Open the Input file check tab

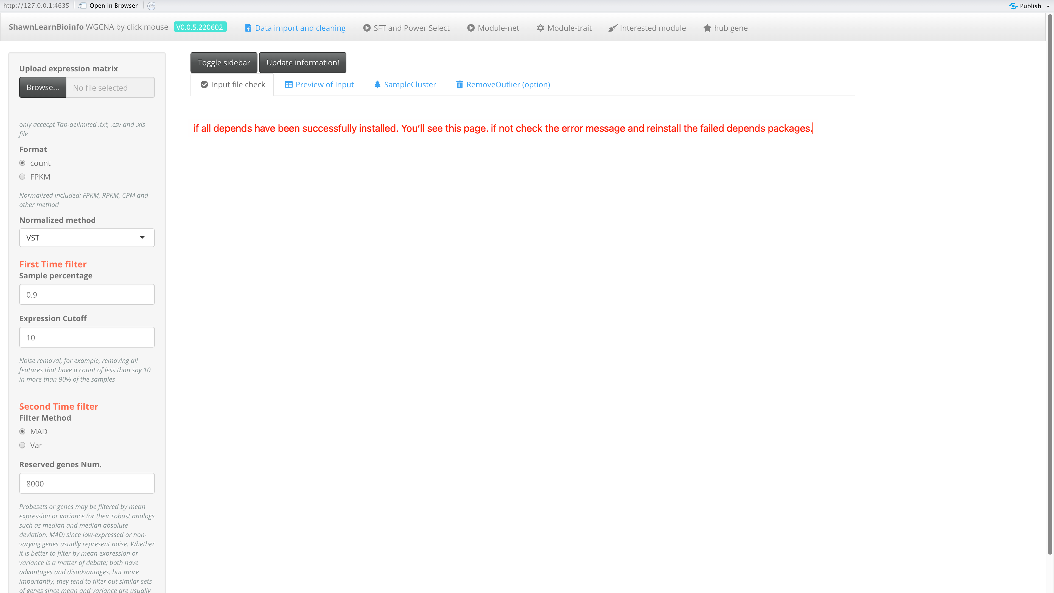232,84
